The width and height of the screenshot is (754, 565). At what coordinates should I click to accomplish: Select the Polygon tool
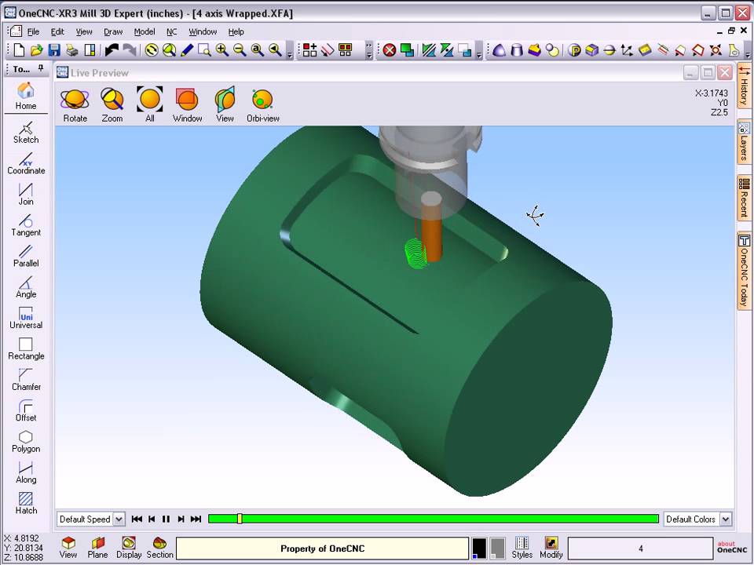[26, 442]
